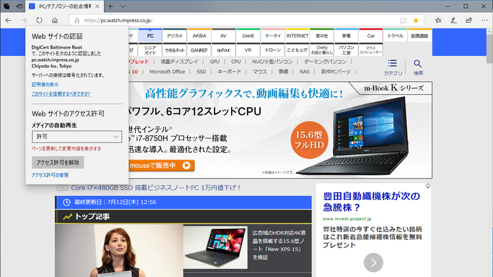This screenshot has height=277, width=493.
Task: Click the ゲーミングパソコン category link
Action: pyautogui.click(x=325, y=62)
